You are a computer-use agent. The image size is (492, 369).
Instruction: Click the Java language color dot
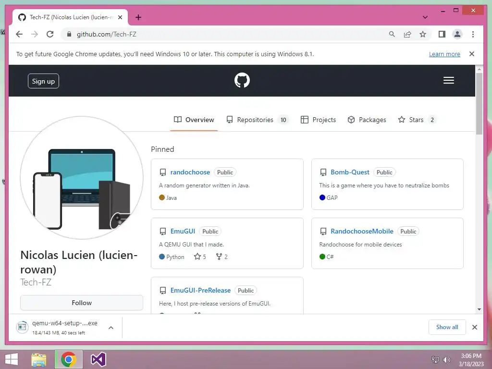(x=162, y=197)
